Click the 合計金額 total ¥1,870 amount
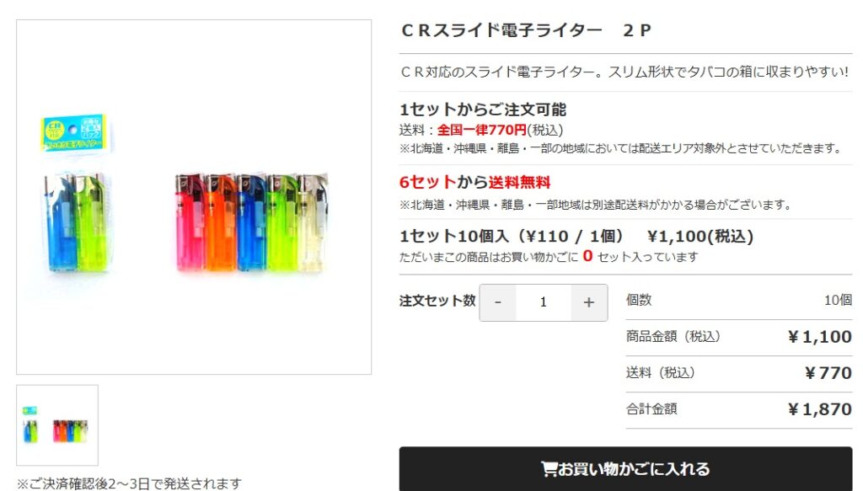The height and width of the screenshot is (491, 863). [819, 409]
